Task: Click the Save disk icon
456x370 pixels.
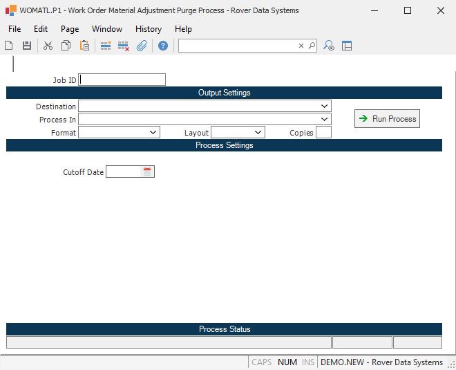Action: click(x=27, y=46)
